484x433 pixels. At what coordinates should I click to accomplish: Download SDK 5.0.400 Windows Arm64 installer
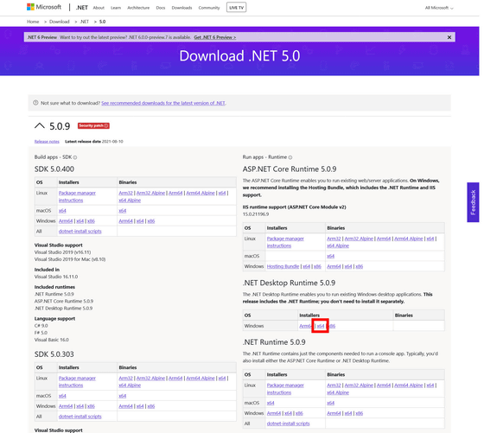(66, 221)
